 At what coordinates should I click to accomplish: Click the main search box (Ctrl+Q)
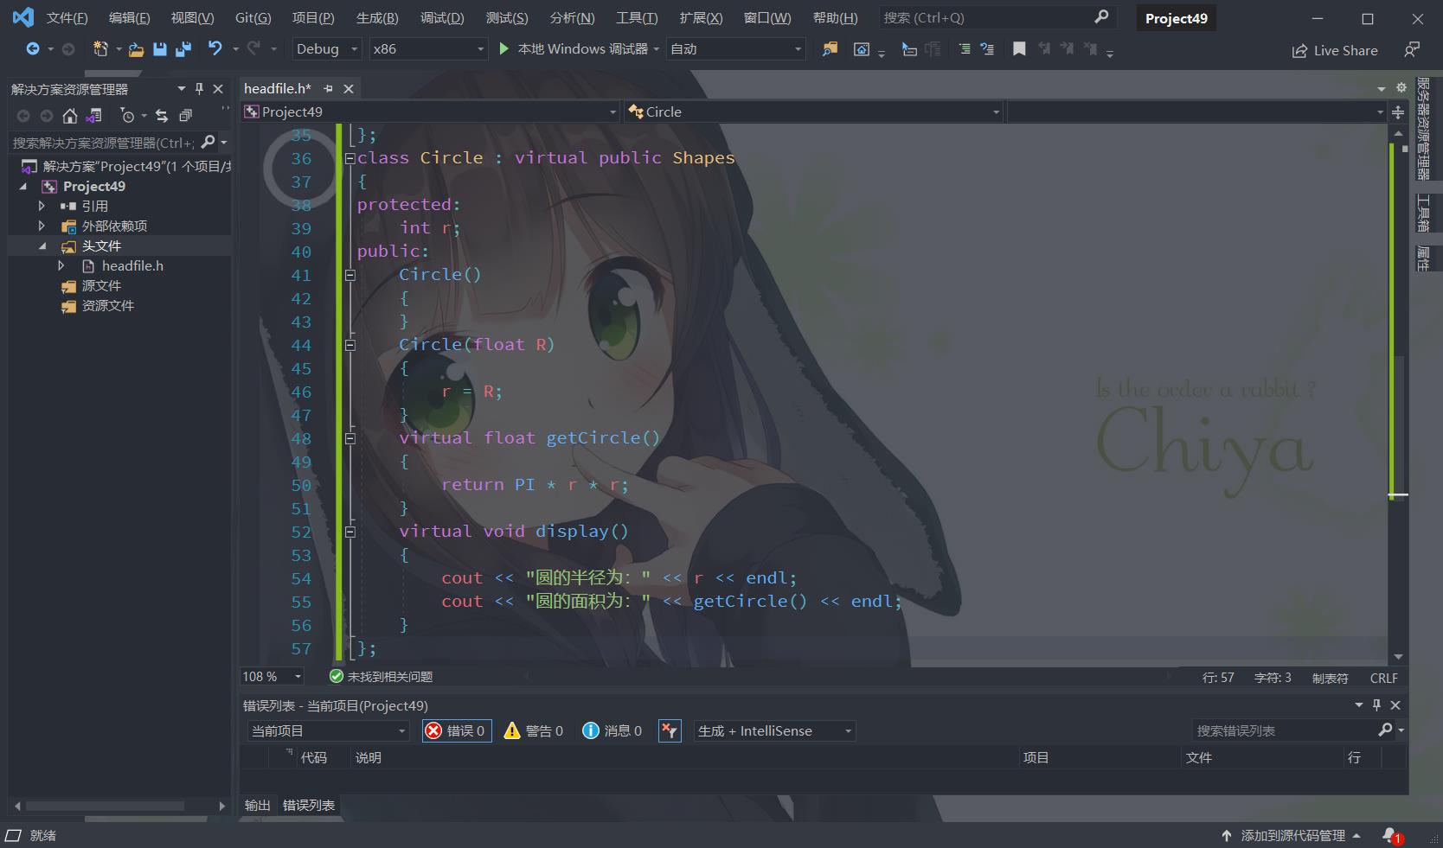pyautogui.click(x=996, y=18)
